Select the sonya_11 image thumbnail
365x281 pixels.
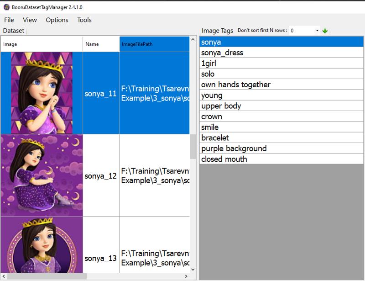[42, 93]
